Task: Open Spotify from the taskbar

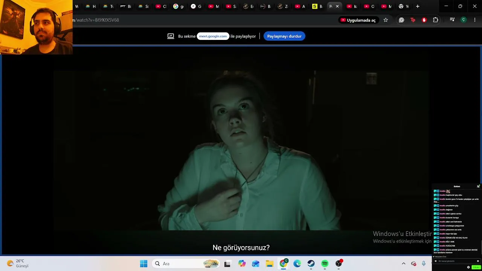Action: [x=325, y=264]
